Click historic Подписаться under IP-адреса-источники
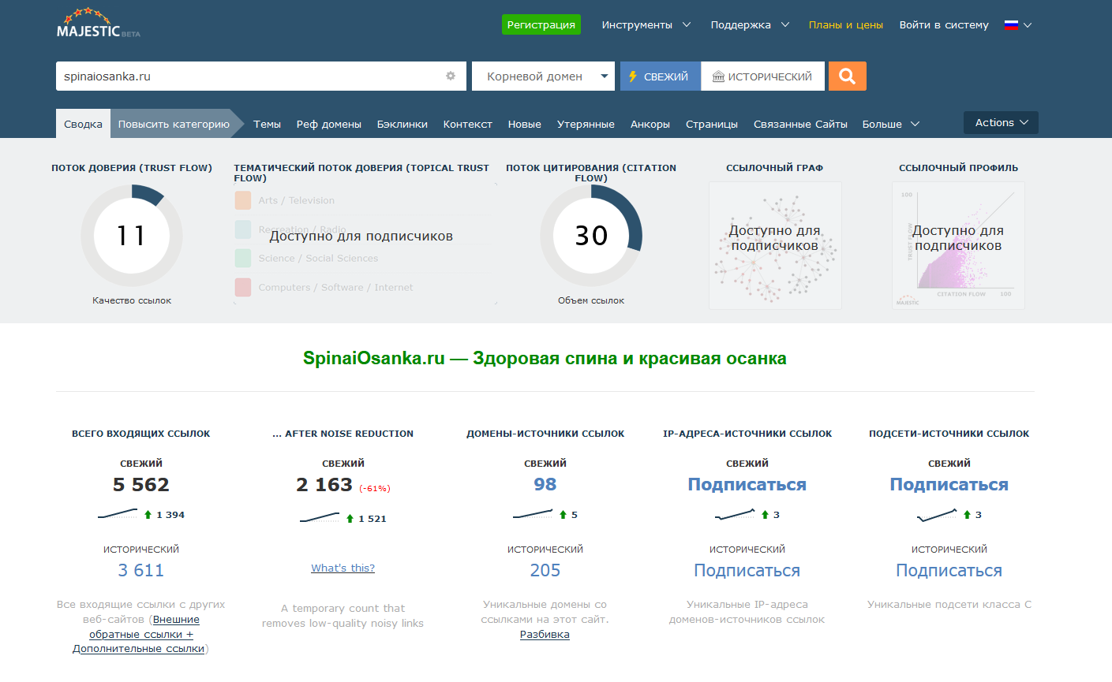Viewport: 1112px width, 682px height. [747, 570]
